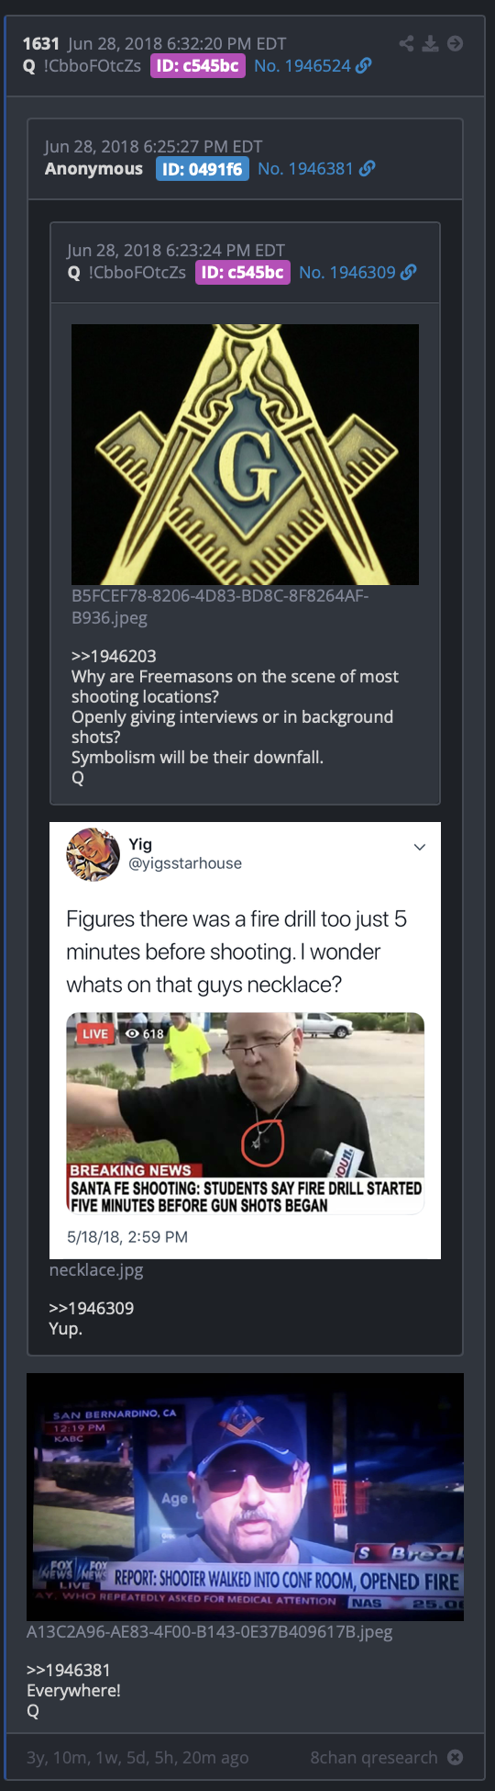Click the >>1946381 reply reference

(69, 1670)
